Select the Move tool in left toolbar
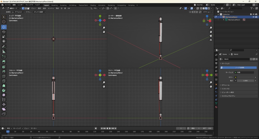This screenshot has width=259, height=139. [x=4, y=27]
